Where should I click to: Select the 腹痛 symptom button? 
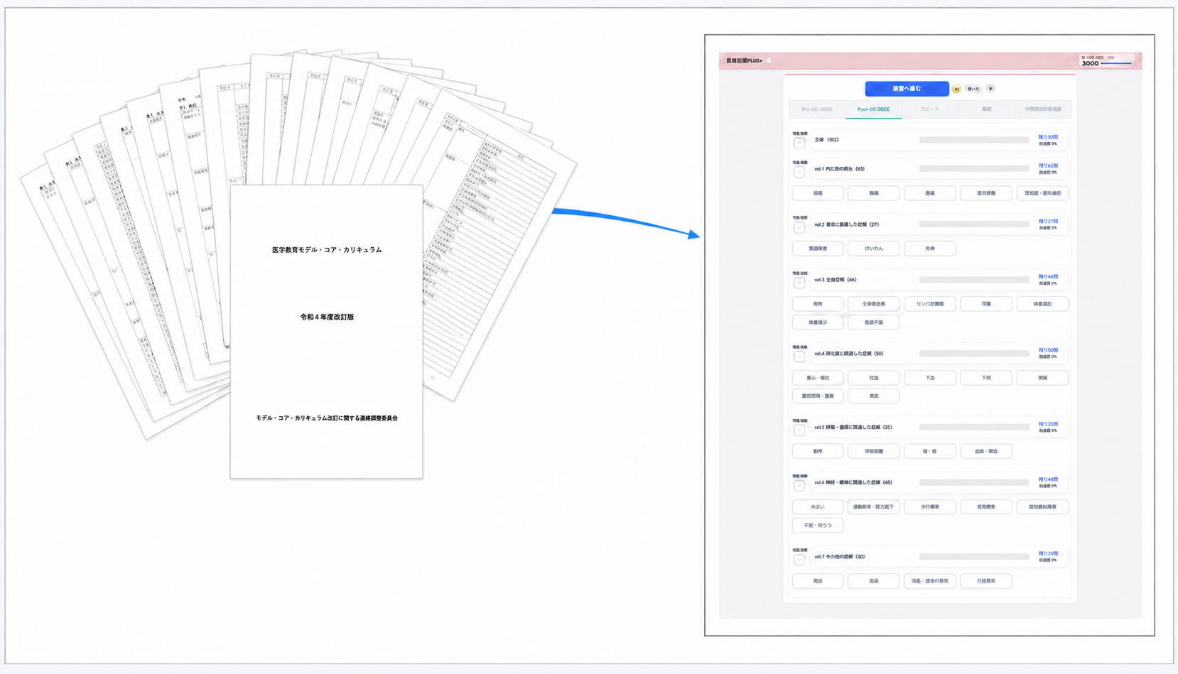coord(930,193)
